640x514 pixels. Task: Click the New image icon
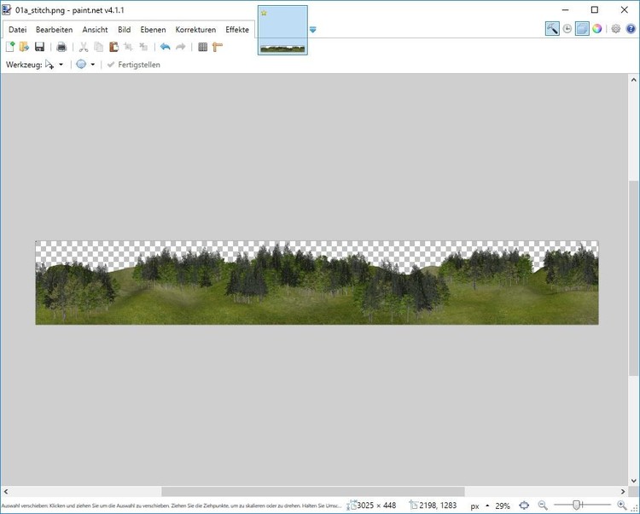[11, 47]
